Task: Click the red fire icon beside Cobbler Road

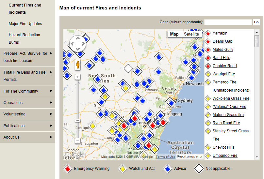Action: pos(208,66)
